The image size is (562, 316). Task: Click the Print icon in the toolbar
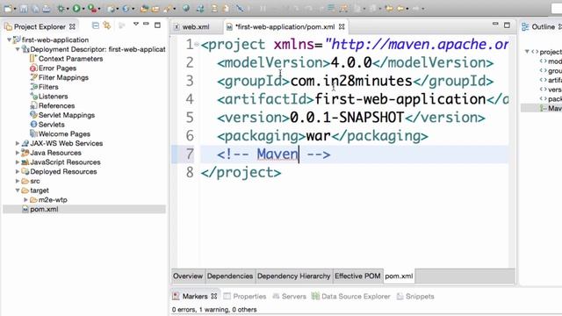(47, 8)
